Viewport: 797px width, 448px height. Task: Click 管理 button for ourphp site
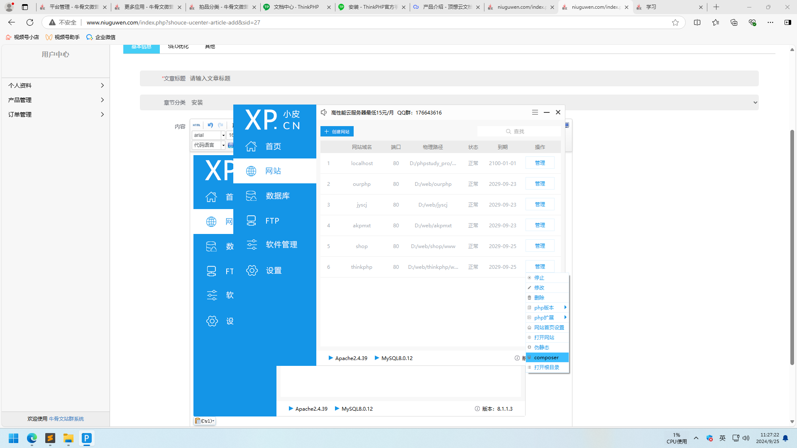tap(540, 184)
